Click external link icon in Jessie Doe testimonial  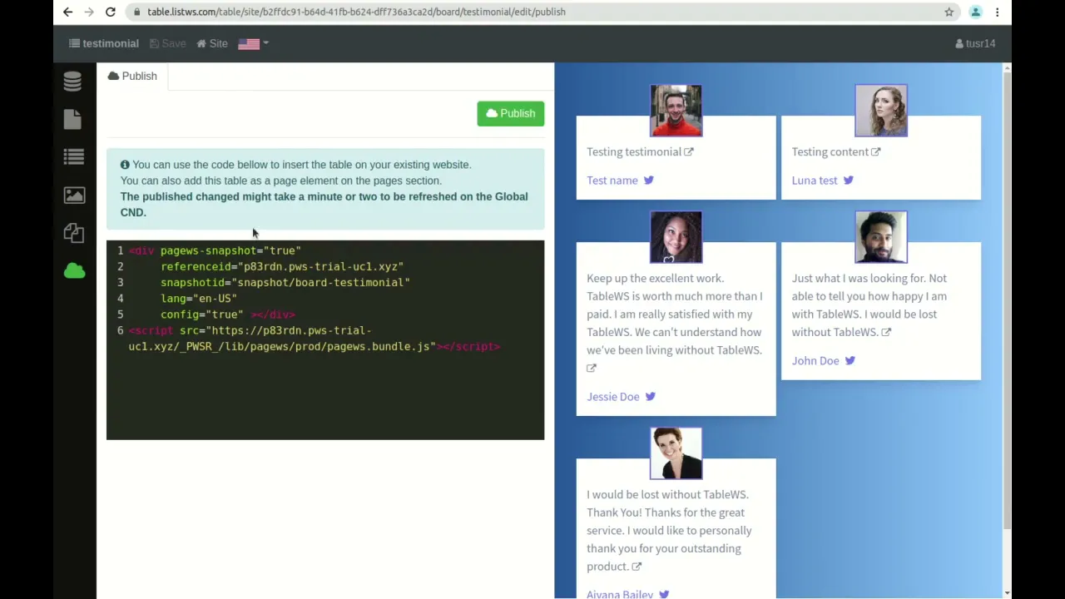pos(592,368)
